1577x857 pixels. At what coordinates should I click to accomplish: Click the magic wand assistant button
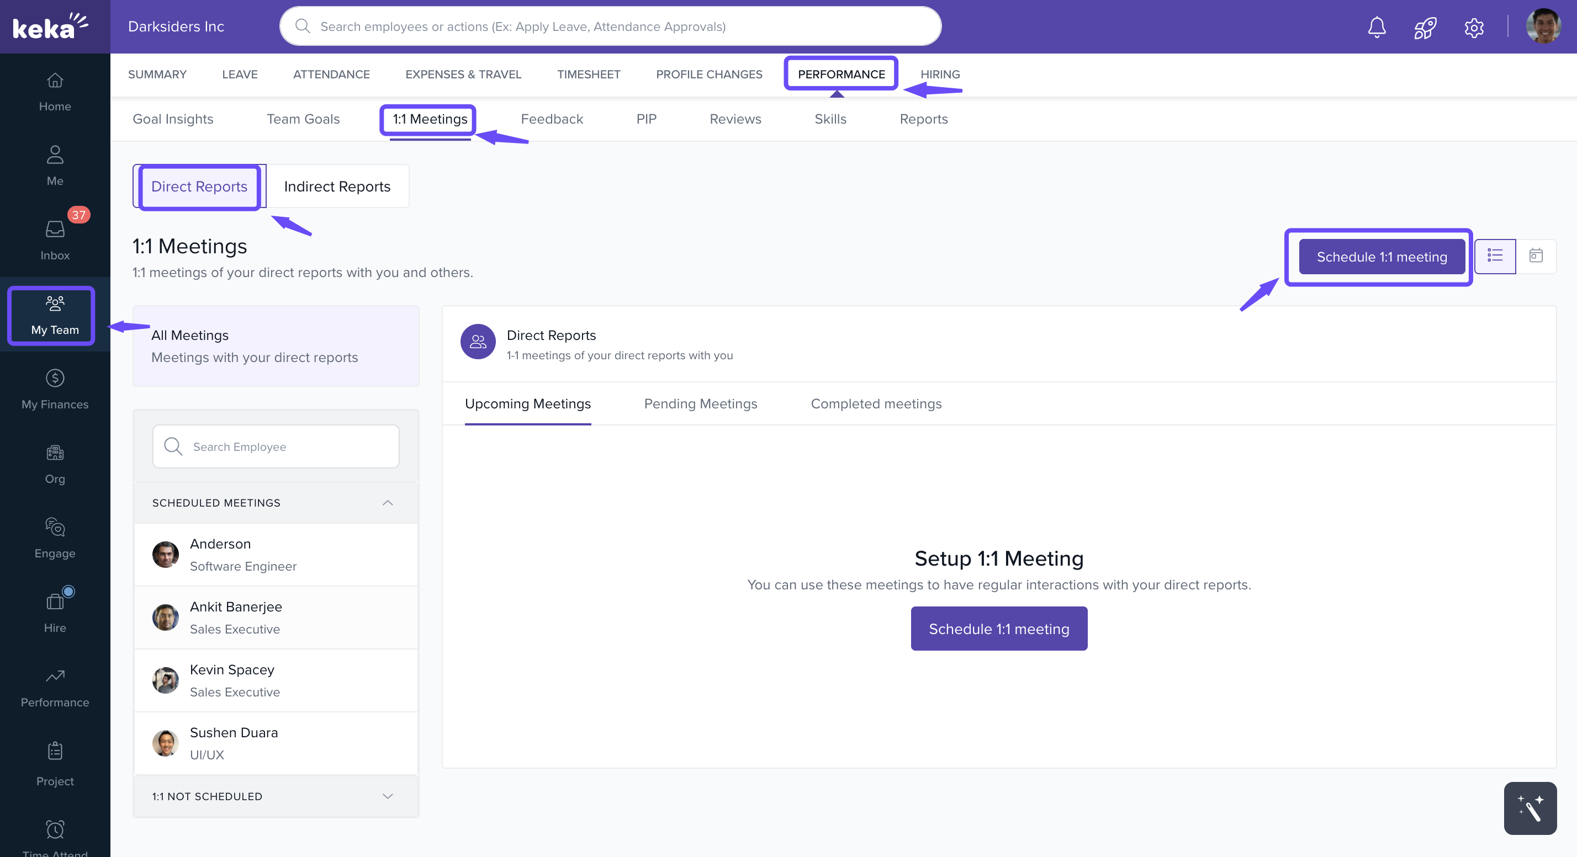tap(1530, 807)
